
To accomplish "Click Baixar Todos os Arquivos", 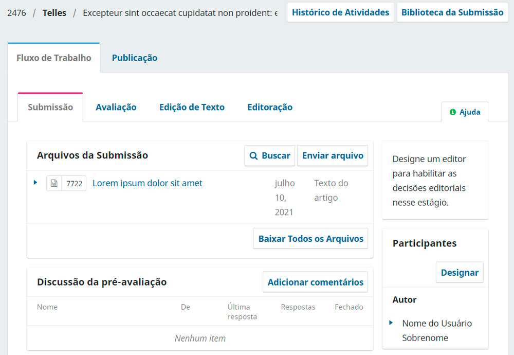I will coord(311,239).
